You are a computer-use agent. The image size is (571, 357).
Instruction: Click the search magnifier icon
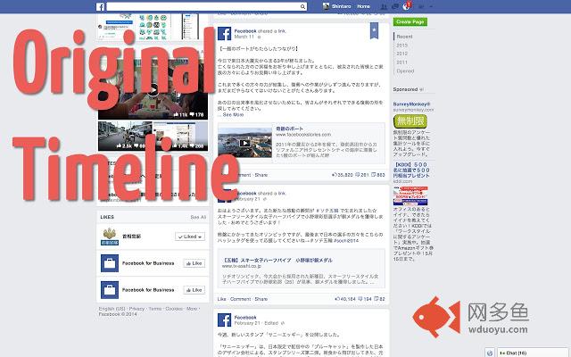click(x=302, y=6)
